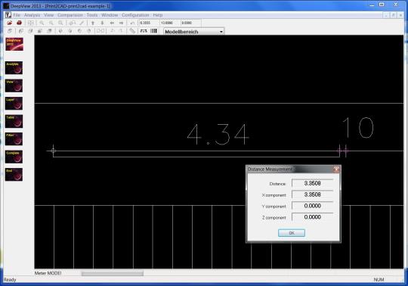Open the Layer sidebar panel
This screenshot has width=408, height=286.
[14, 104]
